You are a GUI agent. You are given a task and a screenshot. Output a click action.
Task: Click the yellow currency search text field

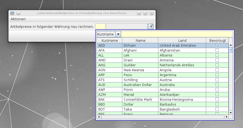[x=177, y=34]
